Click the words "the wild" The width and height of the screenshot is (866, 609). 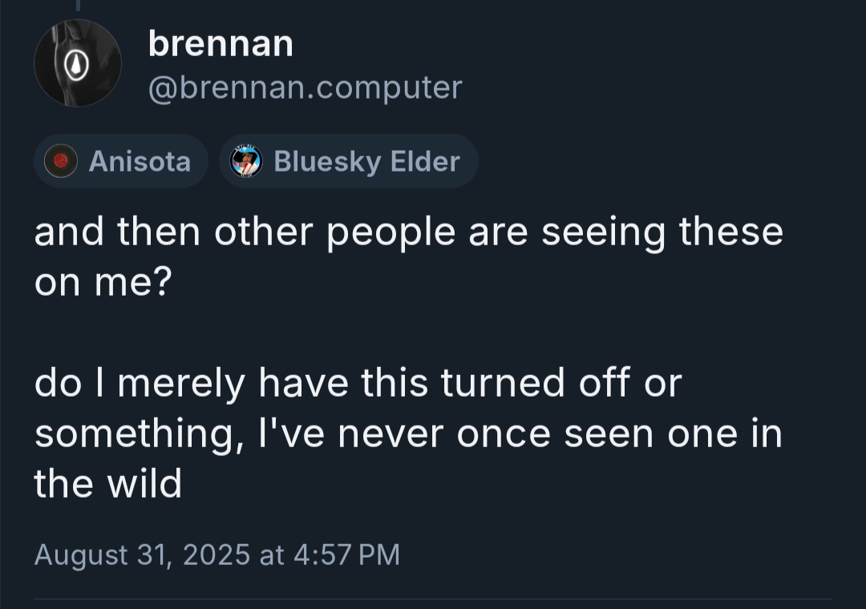tap(108, 484)
